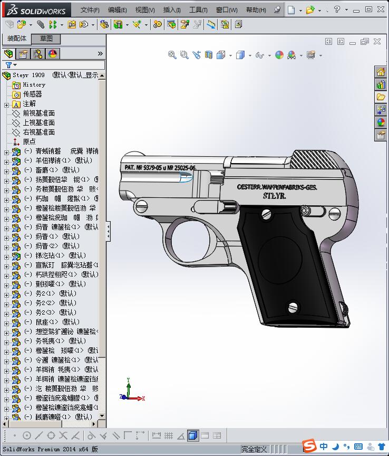Open the Display Style dropdown arrow
This screenshot has height=456, width=389.
pyautogui.click(x=250, y=55)
